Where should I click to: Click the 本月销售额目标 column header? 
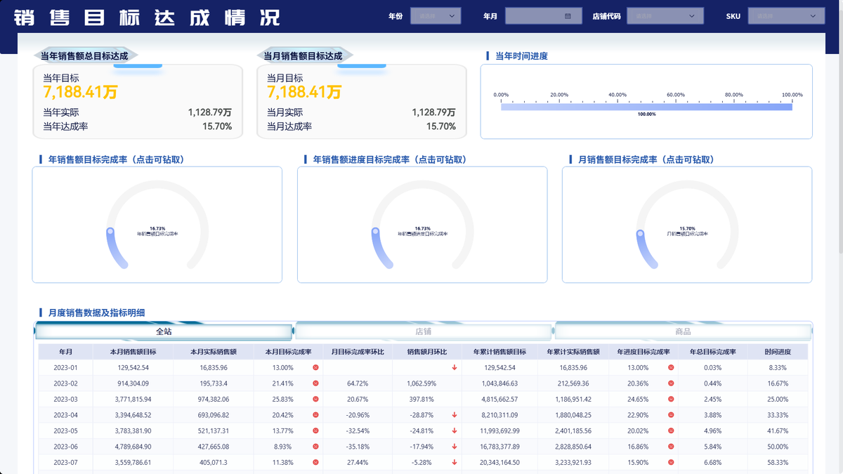pos(133,351)
